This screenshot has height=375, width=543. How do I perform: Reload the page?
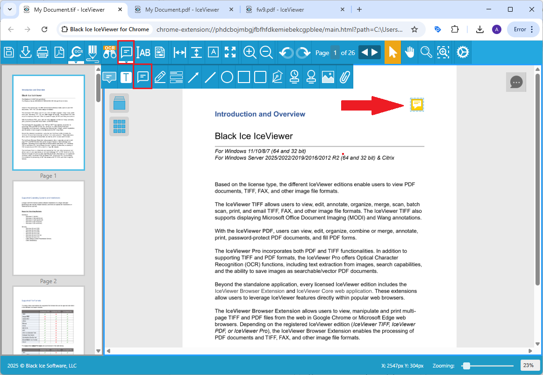click(x=44, y=29)
